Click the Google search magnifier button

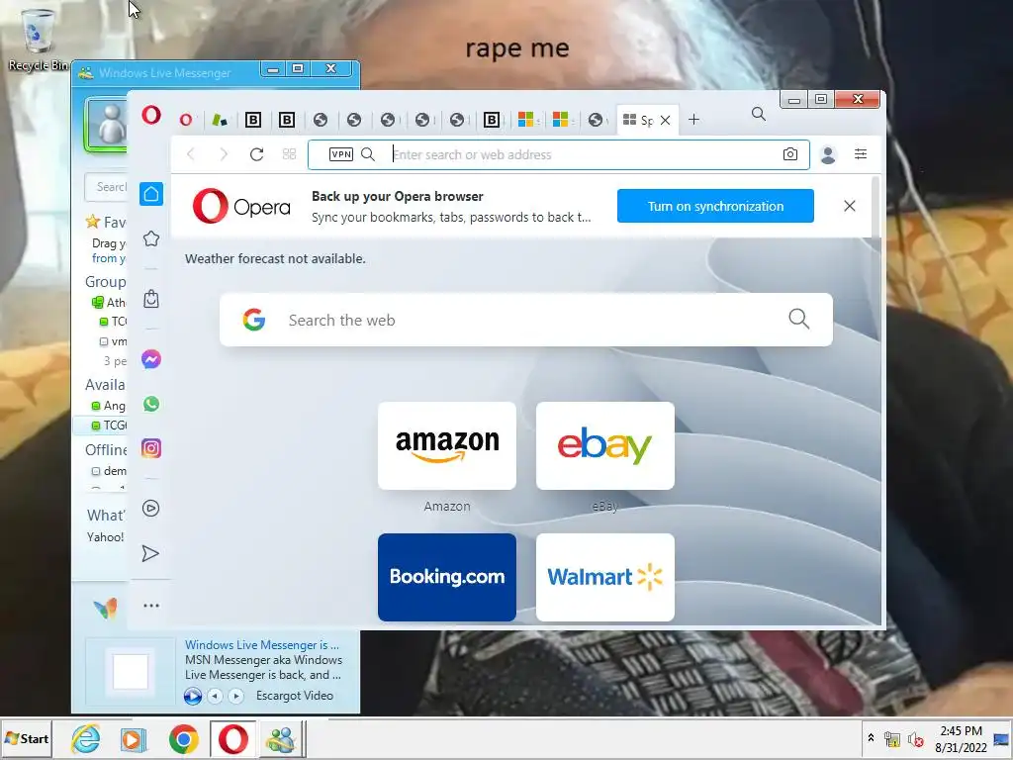tap(798, 319)
